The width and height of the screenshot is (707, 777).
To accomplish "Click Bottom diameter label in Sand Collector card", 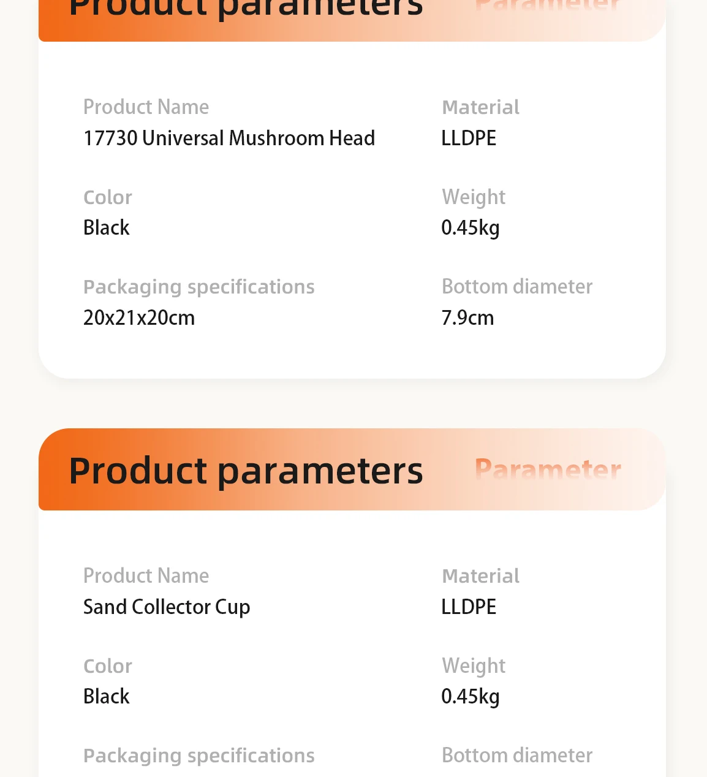I will (517, 755).
